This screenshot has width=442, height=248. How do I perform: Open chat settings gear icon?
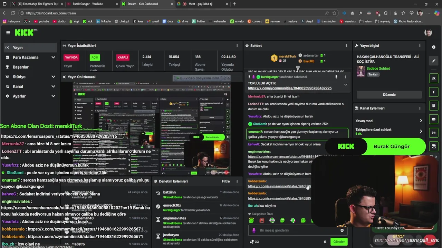coord(325,241)
